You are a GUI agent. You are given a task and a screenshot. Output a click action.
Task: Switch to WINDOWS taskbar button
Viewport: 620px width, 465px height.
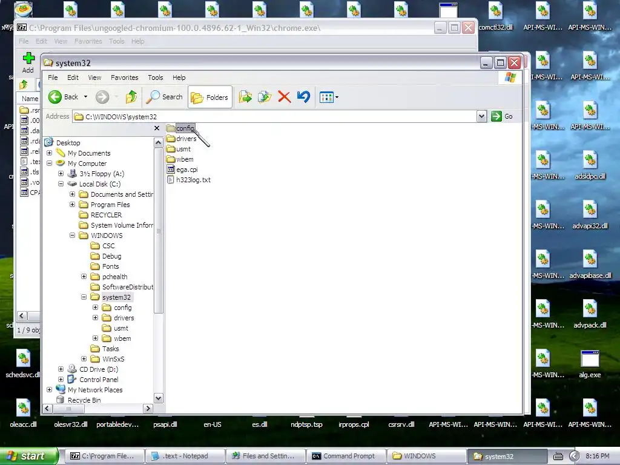(426, 456)
